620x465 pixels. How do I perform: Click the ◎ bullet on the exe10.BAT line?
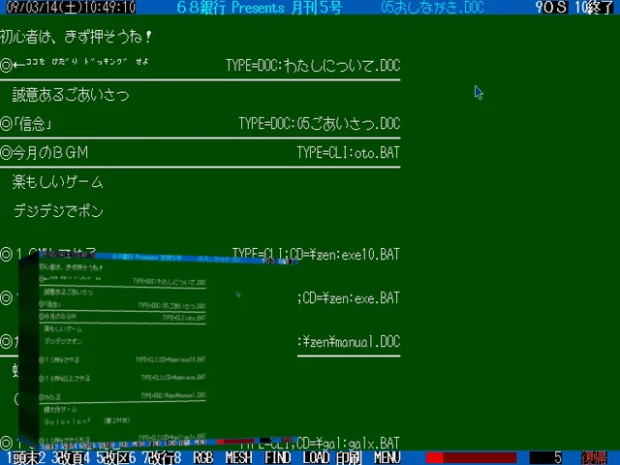(x=7, y=254)
